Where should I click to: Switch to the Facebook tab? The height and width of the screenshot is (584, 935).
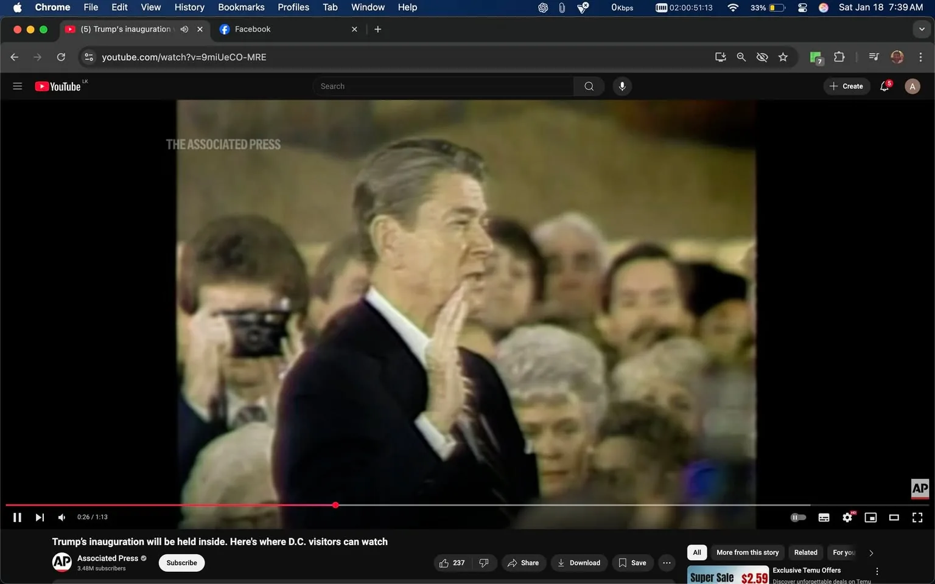pyautogui.click(x=253, y=29)
